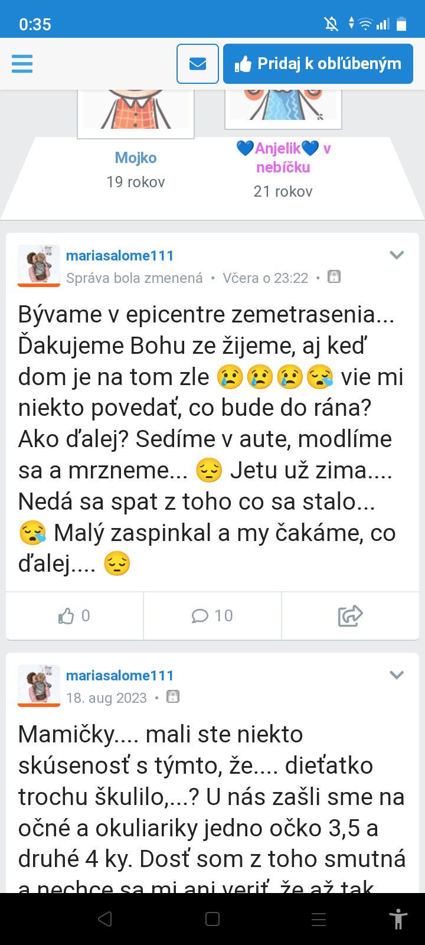This screenshot has height=945, width=425.
Task: Expand options chevron on earthquake post
Action: 397,255
